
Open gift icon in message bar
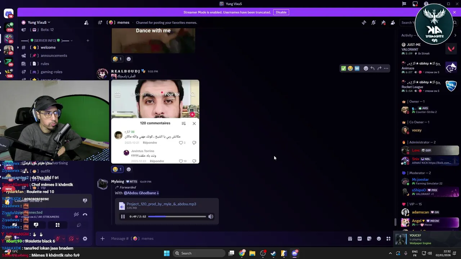pos(350,238)
